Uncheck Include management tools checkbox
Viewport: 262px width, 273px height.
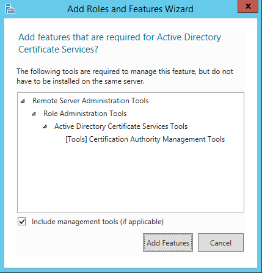tap(21, 222)
